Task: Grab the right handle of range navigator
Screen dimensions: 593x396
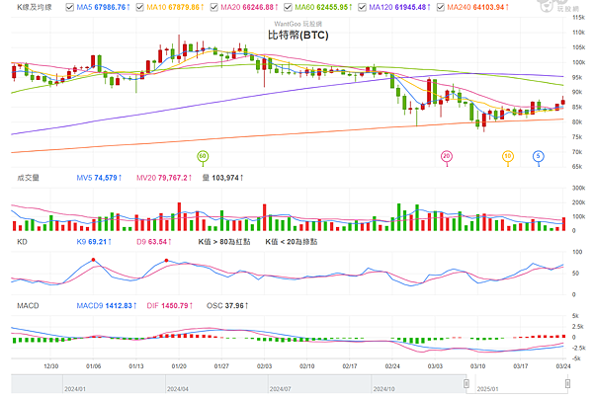Action: coord(567,383)
